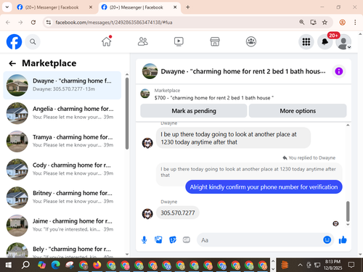Click the install app icon in address bar
Viewport: 363px width, 272px height.
click(x=313, y=22)
